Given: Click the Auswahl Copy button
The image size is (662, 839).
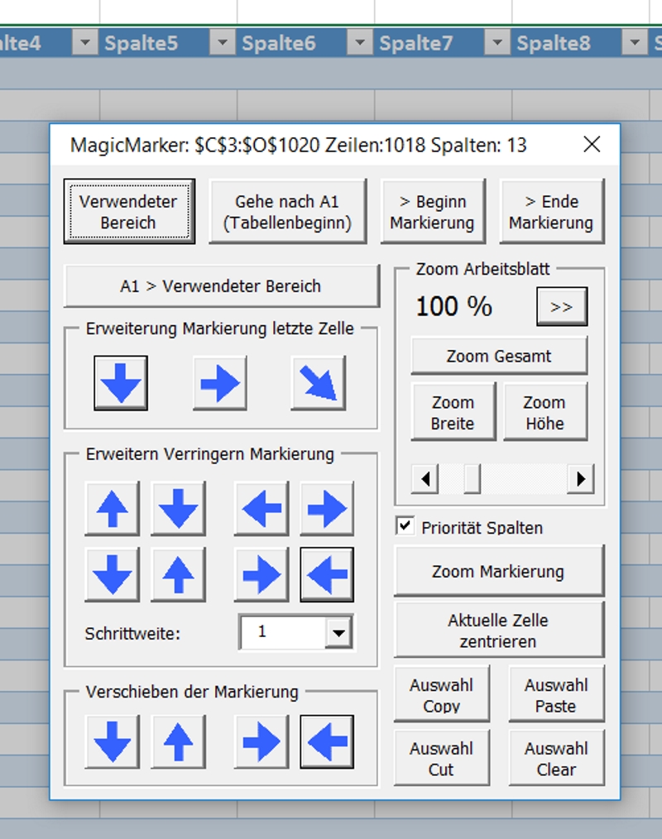Looking at the screenshot, I should [x=442, y=695].
